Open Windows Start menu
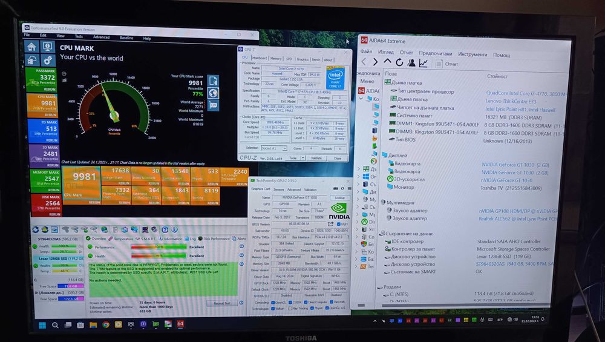The width and height of the screenshot is (605, 342). (42, 325)
